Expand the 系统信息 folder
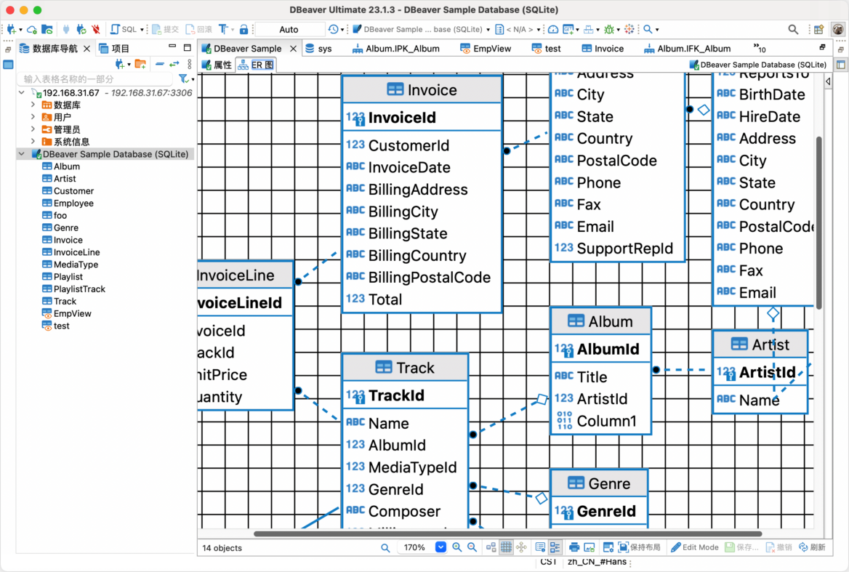The image size is (849, 572). tap(33, 141)
